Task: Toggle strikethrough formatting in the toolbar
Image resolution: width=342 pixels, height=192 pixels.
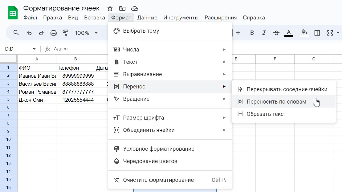Action: pos(276,33)
